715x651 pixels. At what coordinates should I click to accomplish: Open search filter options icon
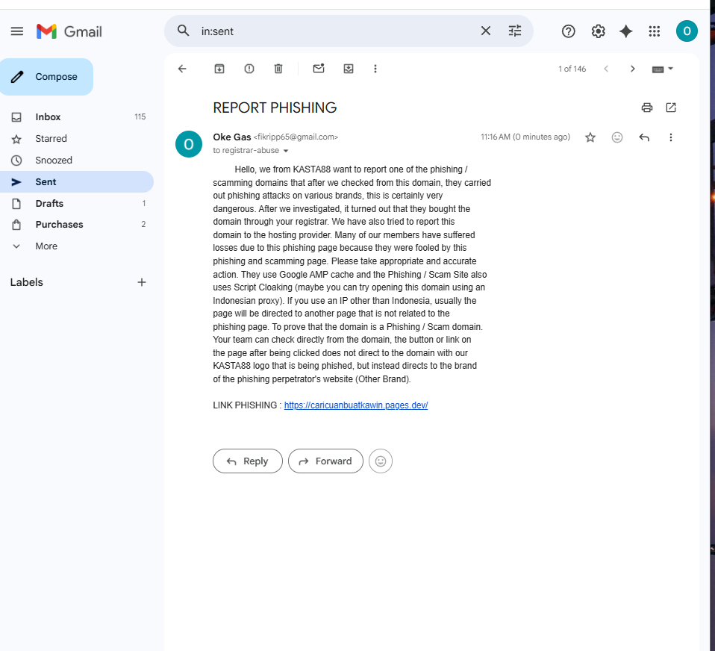pos(515,31)
